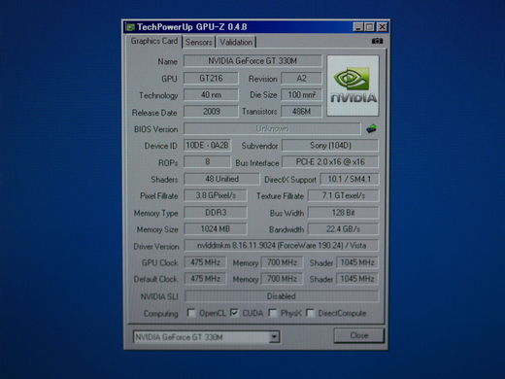
Task: Click the Bandwidth field 22.4 GB/s
Action: pyautogui.click(x=343, y=229)
